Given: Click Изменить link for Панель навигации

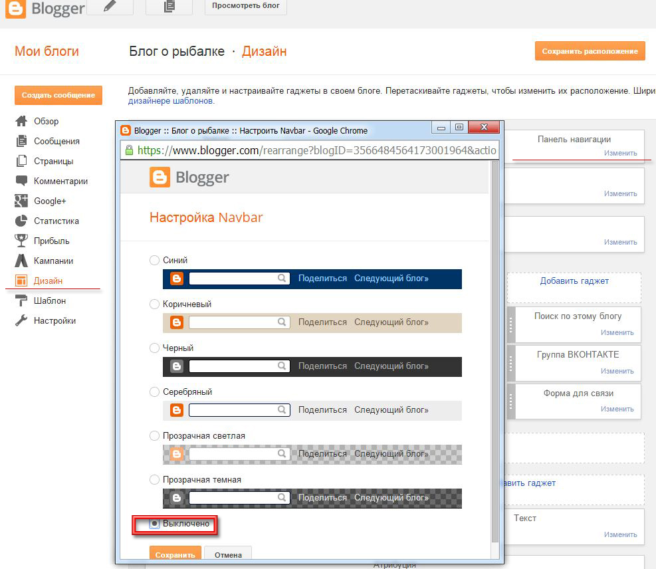Looking at the screenshot, I should click(x=620, y=153).
